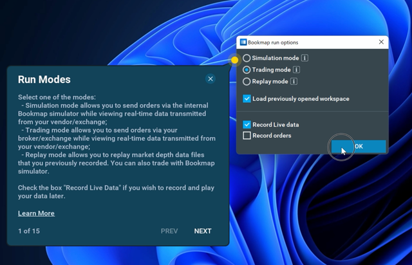412x265 pixels.
Task: Select the Trading mode radio button
Action: [x=247, y=70]
